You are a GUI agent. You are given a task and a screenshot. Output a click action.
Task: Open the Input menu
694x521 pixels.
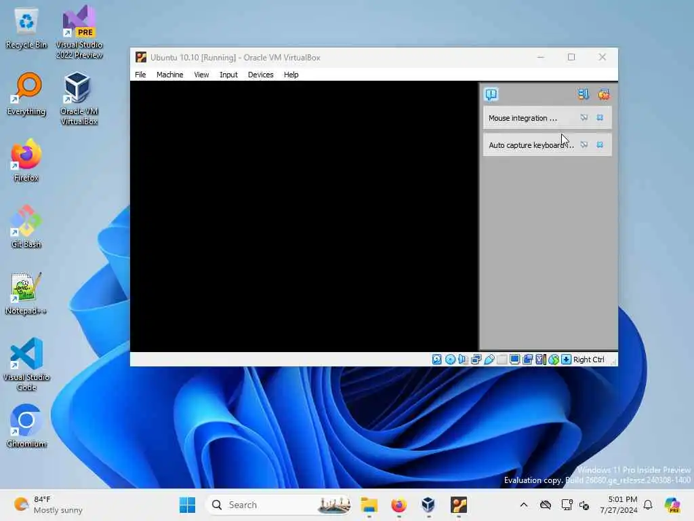coord(228,75)
